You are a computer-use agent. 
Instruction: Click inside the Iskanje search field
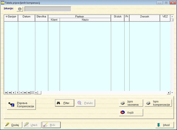(48, 9)
